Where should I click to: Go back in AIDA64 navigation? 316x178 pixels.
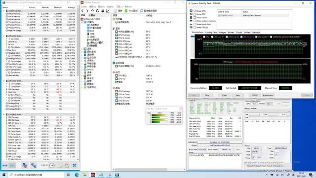click(x=82, y=11)
